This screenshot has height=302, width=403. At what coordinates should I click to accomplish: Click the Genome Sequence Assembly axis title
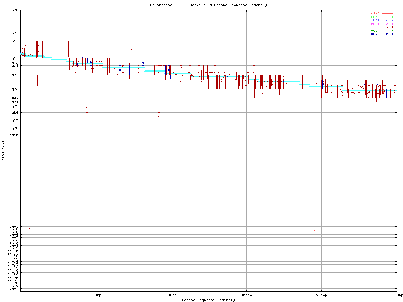[208, 300]
